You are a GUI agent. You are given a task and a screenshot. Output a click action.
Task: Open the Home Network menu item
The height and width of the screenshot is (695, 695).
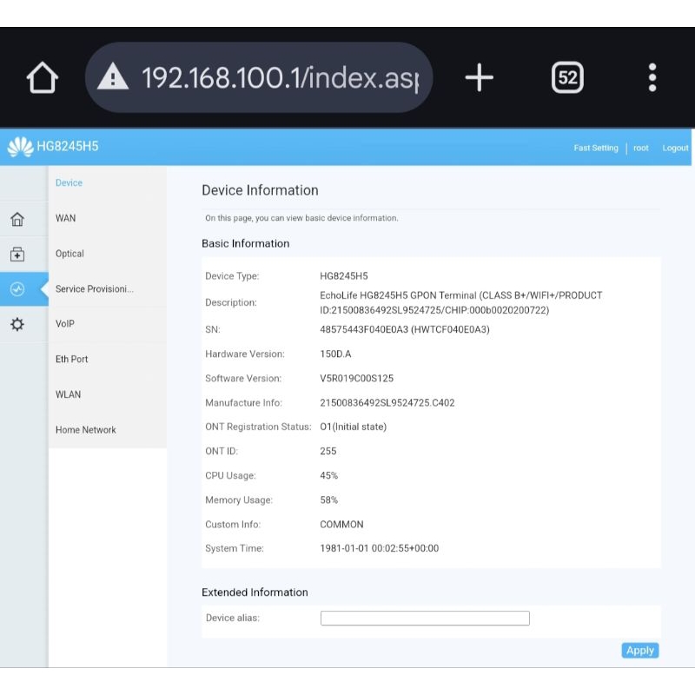[x=86, y=430]
